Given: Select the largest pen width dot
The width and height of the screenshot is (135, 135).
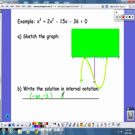Looking at the screenshot, I should 55,124.
